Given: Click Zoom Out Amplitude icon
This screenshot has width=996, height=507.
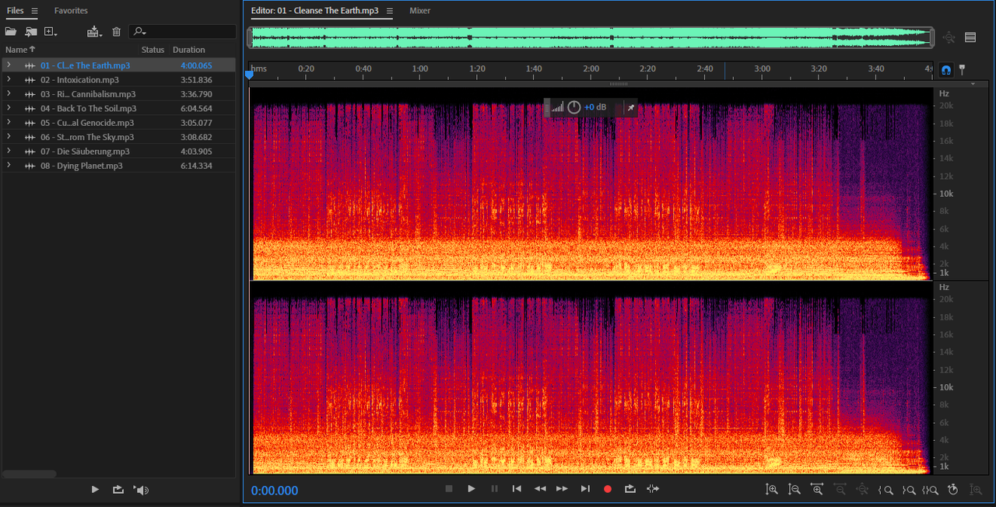Looking at the screenshot, I should pos(794,489).
